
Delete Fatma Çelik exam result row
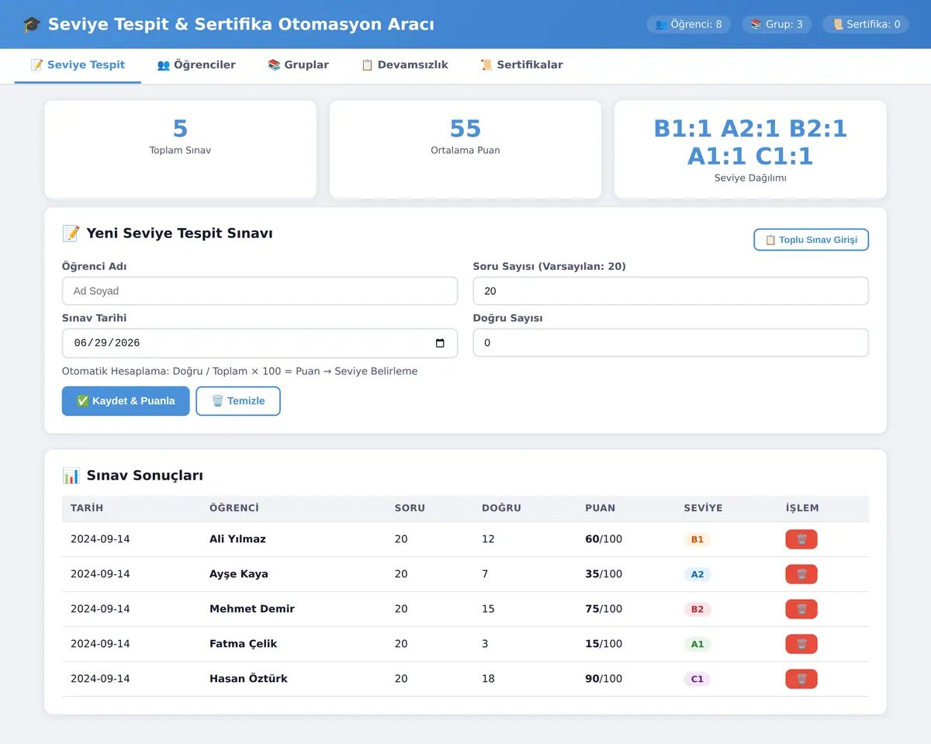(x=801, y=644)
